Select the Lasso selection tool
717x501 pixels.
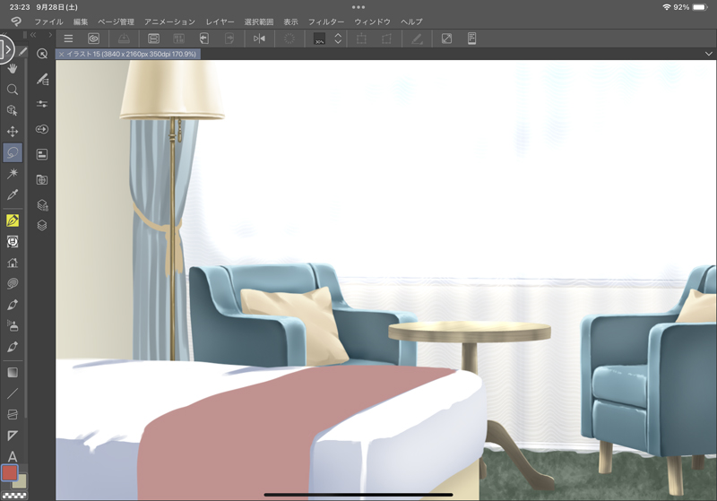click(13, 152)
